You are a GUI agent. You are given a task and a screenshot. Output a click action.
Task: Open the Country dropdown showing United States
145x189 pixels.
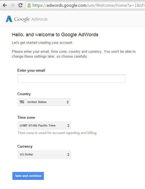[44, 102]
